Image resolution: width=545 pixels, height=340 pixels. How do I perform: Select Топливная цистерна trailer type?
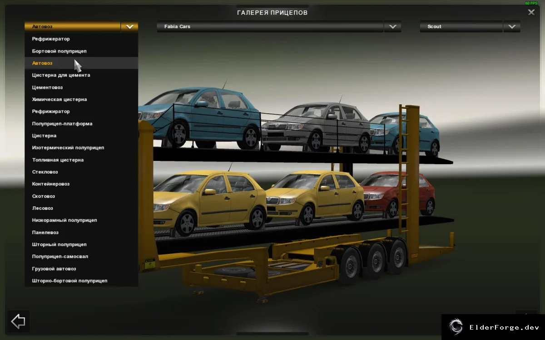click(x=81, y=160)
